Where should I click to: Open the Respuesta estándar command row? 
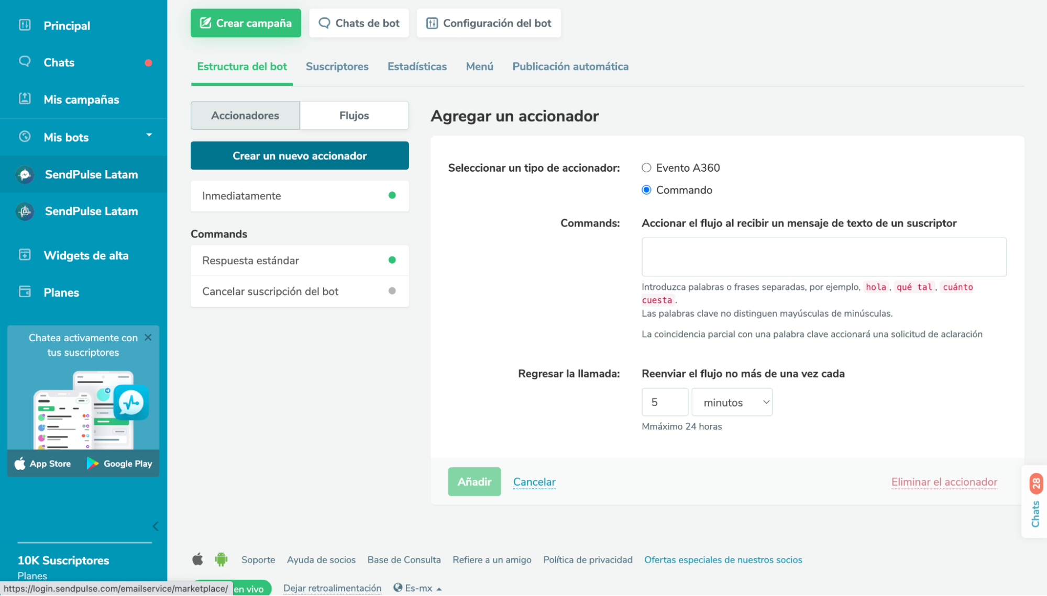click(300, 260)
